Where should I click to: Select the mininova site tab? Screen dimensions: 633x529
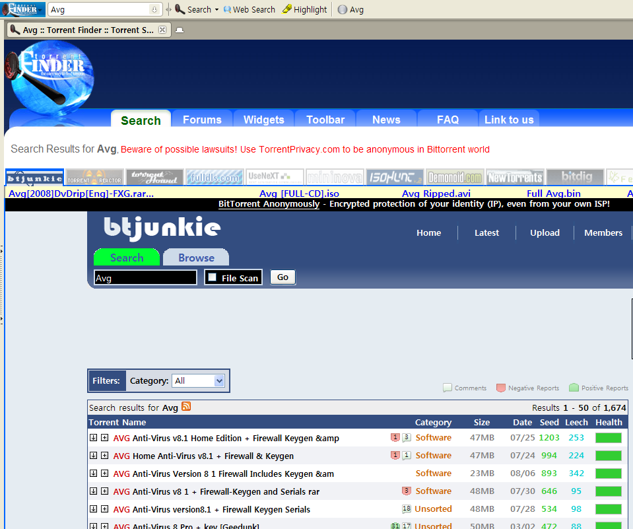click(335, 177)
